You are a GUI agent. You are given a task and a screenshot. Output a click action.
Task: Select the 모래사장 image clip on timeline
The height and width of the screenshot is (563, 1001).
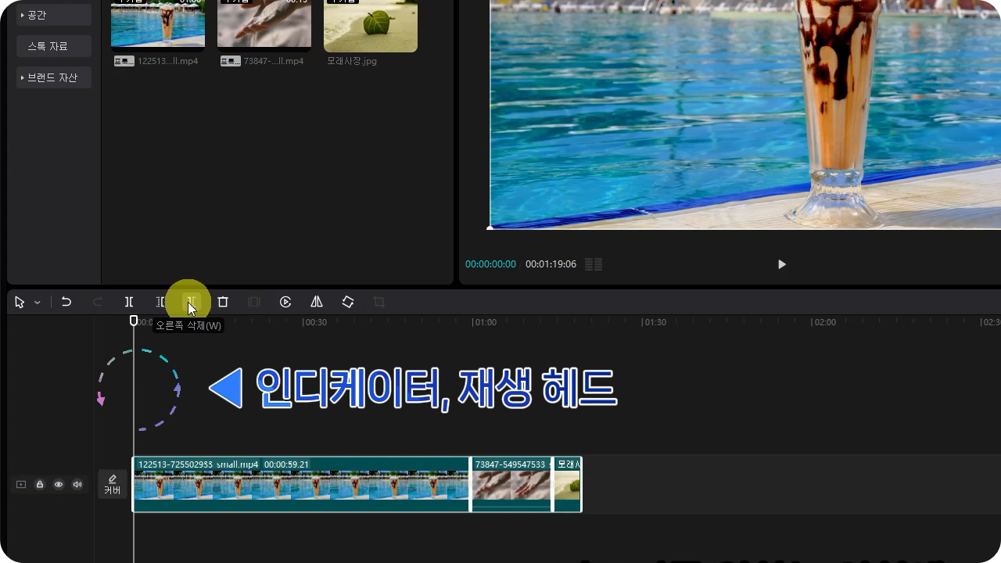pyautogui.click(x=568, y=485)
